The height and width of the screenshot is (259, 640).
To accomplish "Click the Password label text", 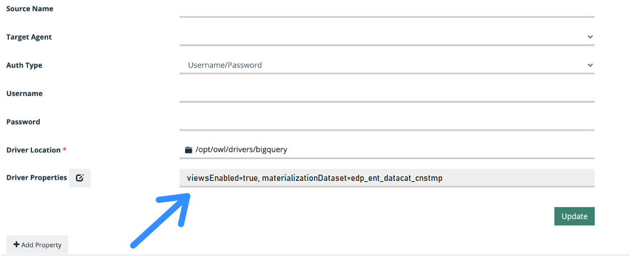I will tap(23, 122).
